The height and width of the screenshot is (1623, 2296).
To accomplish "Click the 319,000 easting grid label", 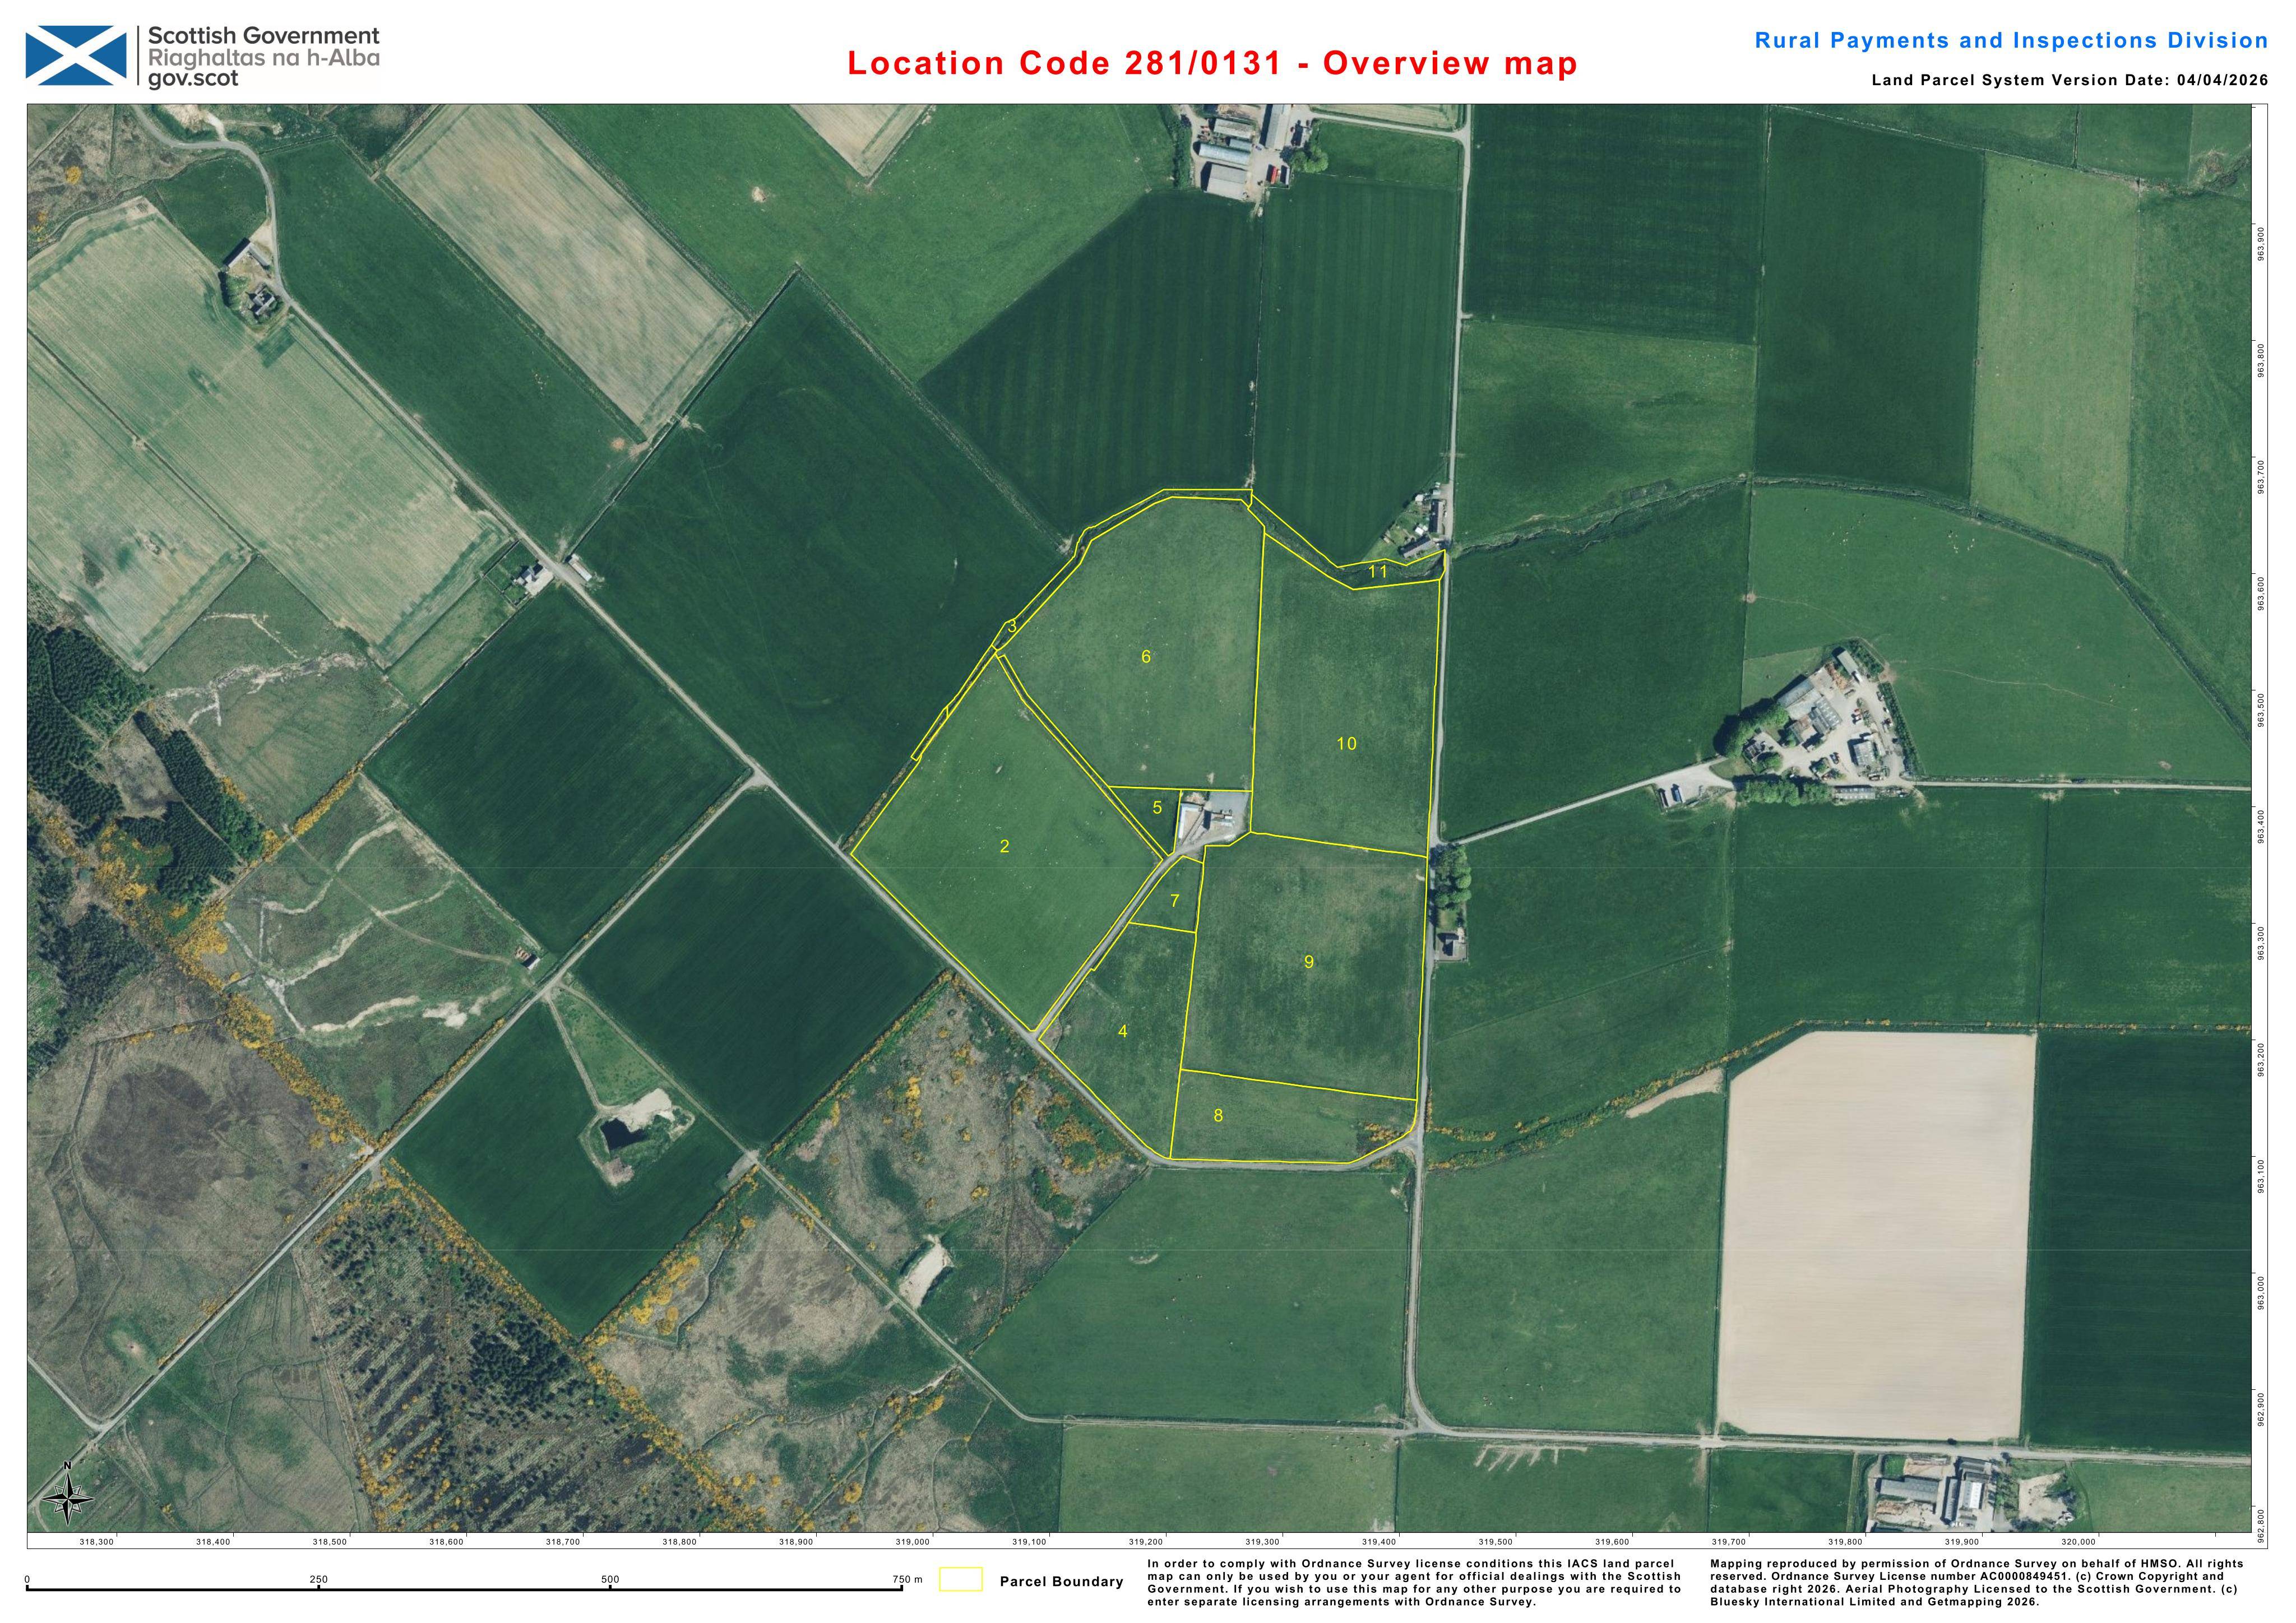I will coord(912,1542).
